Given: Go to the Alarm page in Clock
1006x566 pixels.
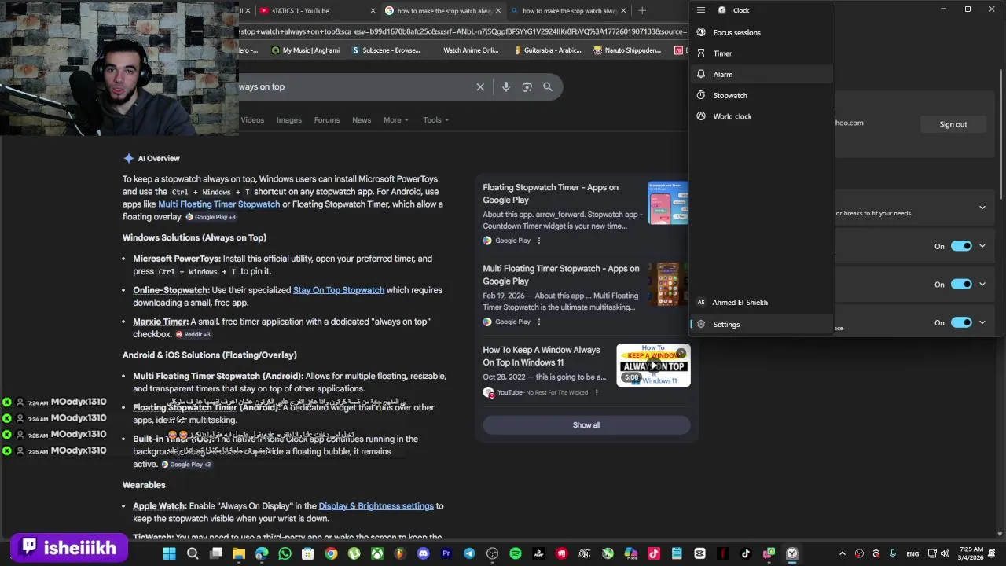Looking at the screenshot, I should click(x=761, y=74).
